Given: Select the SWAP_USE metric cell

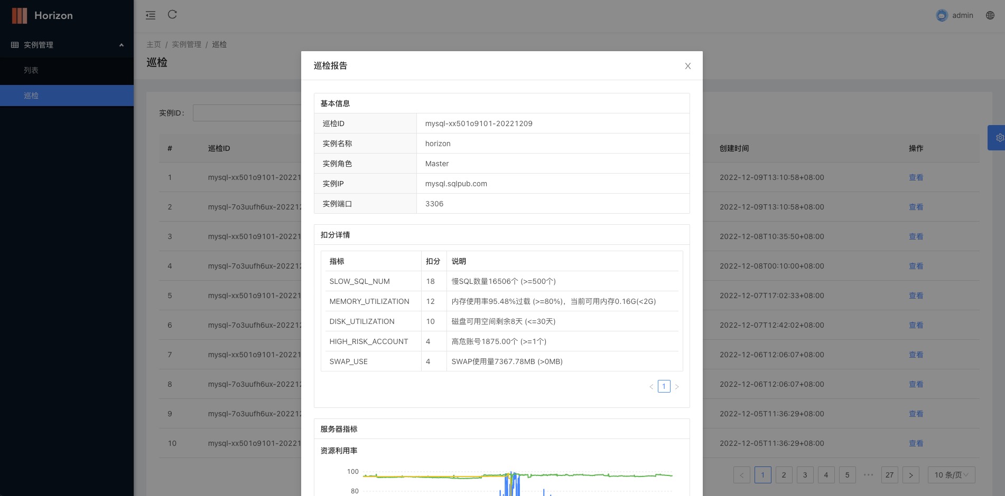Looking at the screenshot, I should click(373, 361).
